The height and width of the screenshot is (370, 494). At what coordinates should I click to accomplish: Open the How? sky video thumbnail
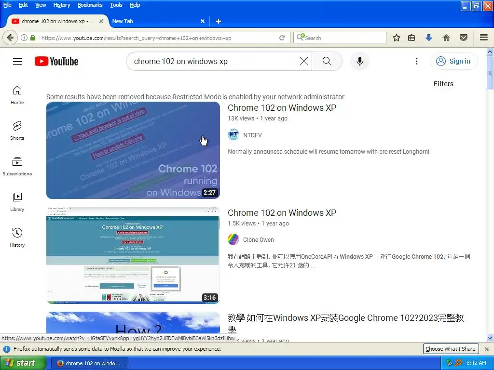pos(133,322)
